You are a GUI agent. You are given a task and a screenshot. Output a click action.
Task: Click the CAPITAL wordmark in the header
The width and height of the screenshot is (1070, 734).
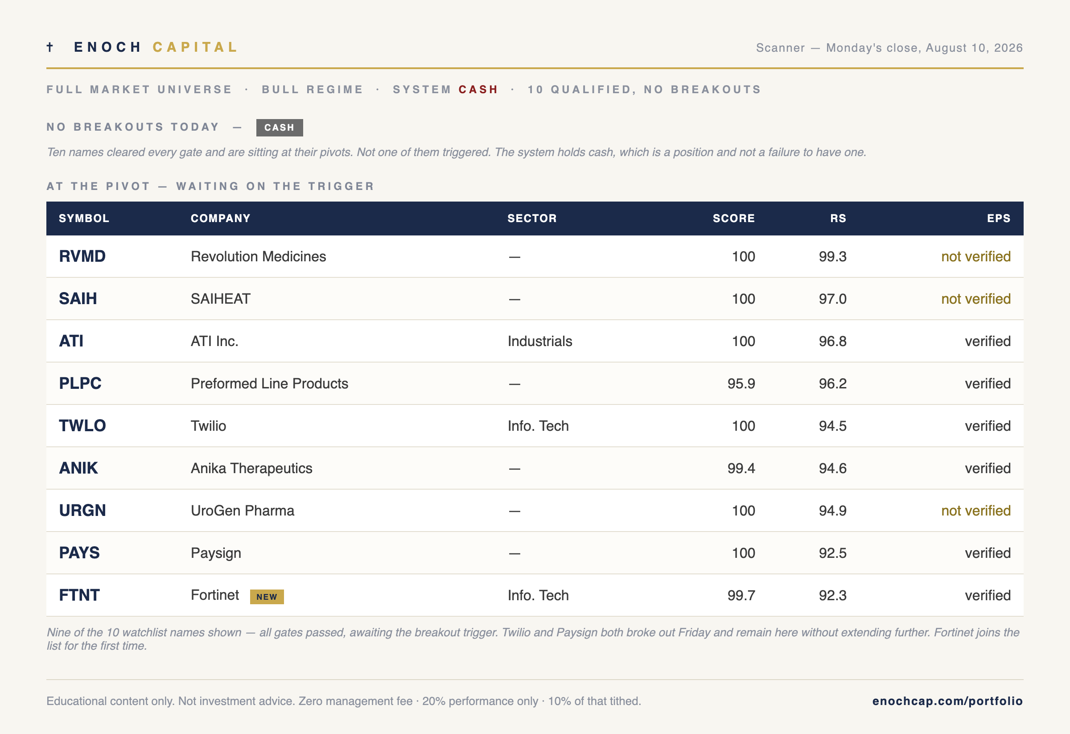coord(195,47)
